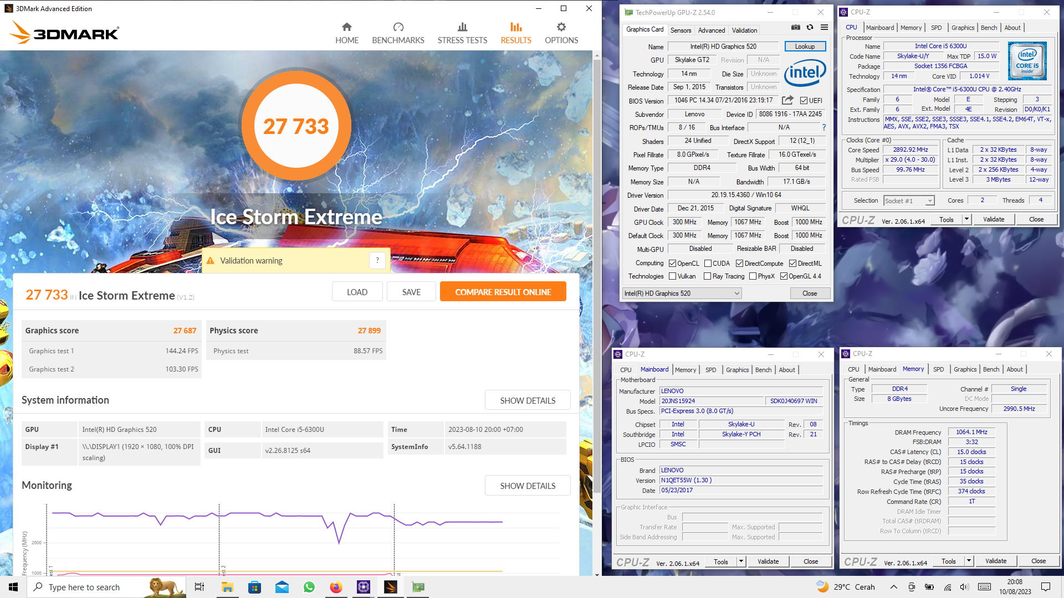Open GPU selector dropdown Intel HD Graphics 520
The height and width of the screenshot is (598, 1064).
coord(682,293)
